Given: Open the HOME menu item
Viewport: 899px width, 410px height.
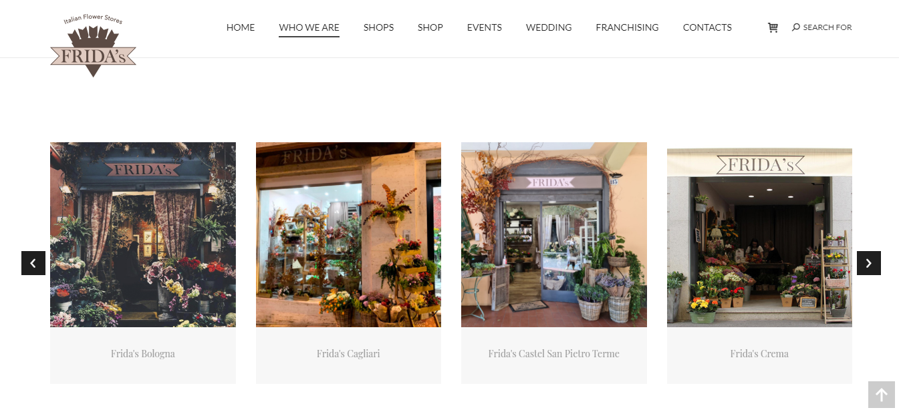Looking at the screenshot, I should click(x=241, y=27).
